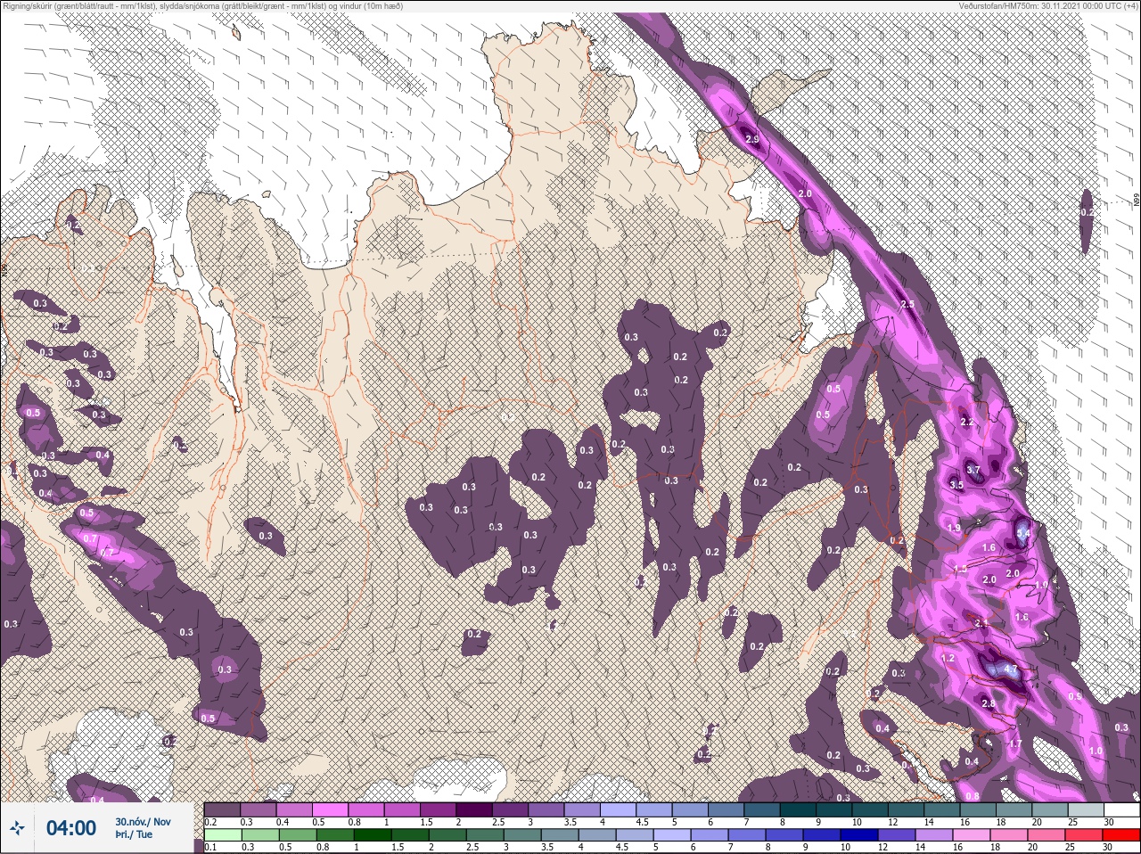Image resolution: width=1141 pixels, height=854 pixels.
Task: Click the 'Rigning/skúrir' map title text
Action: [x=29, y=5]
